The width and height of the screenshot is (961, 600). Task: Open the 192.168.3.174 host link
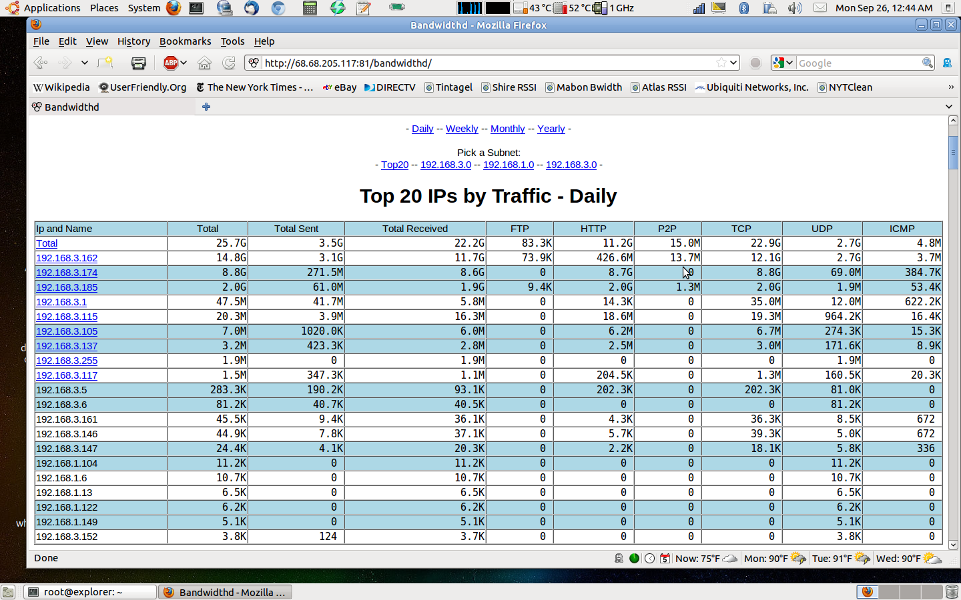(67, 273)
